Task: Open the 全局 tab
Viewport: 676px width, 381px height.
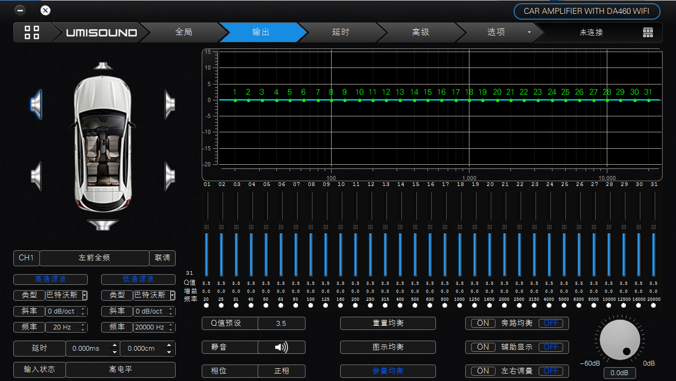Action: click(184, 32)
